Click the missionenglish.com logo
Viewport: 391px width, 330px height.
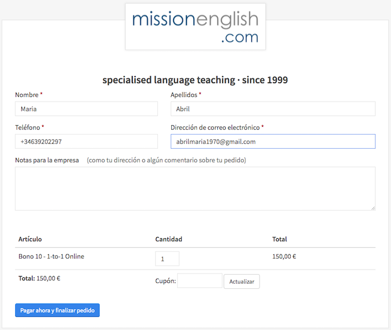tap(195, 27)
